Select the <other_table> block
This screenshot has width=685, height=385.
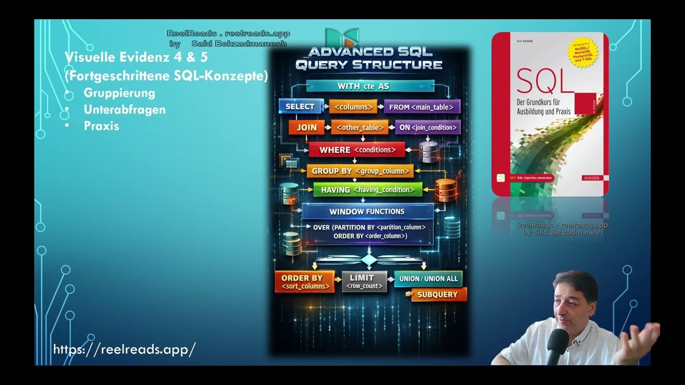coord(360,128)
